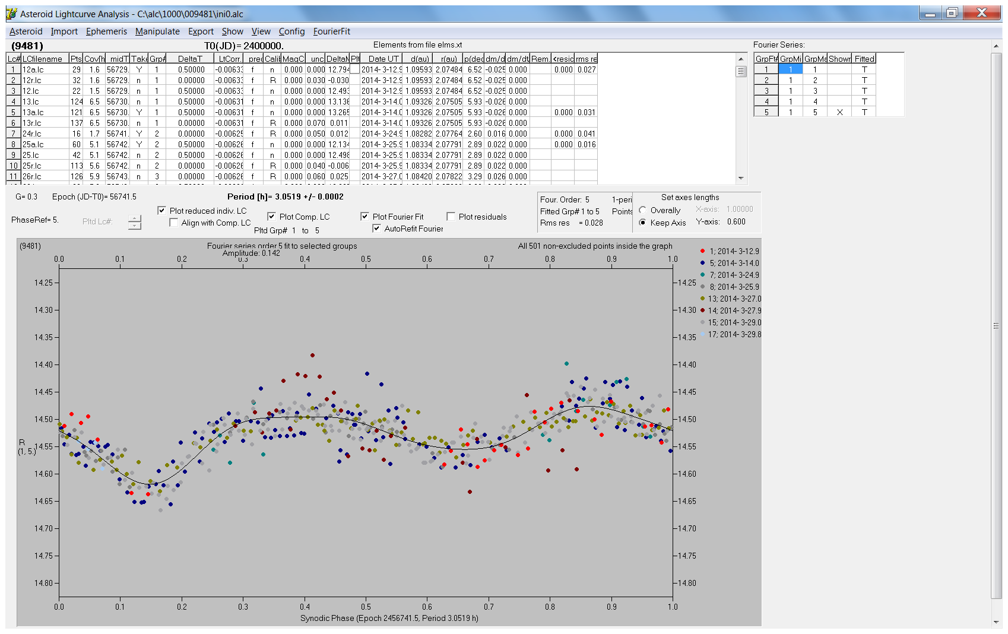The width and height of the screenshot is (1008, 634).
Task: Click legend entry 14; 2014-3-27.9
Action: (x=730, y=310)
